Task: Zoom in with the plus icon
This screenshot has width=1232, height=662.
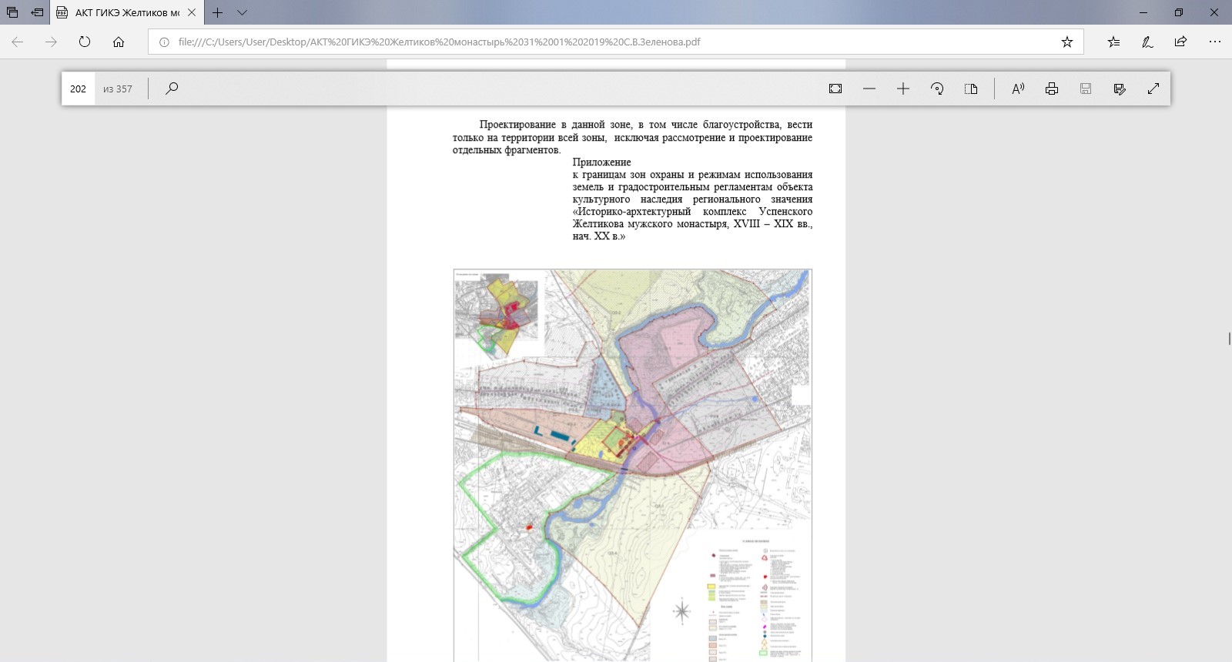Action: [x=903, y=89]
